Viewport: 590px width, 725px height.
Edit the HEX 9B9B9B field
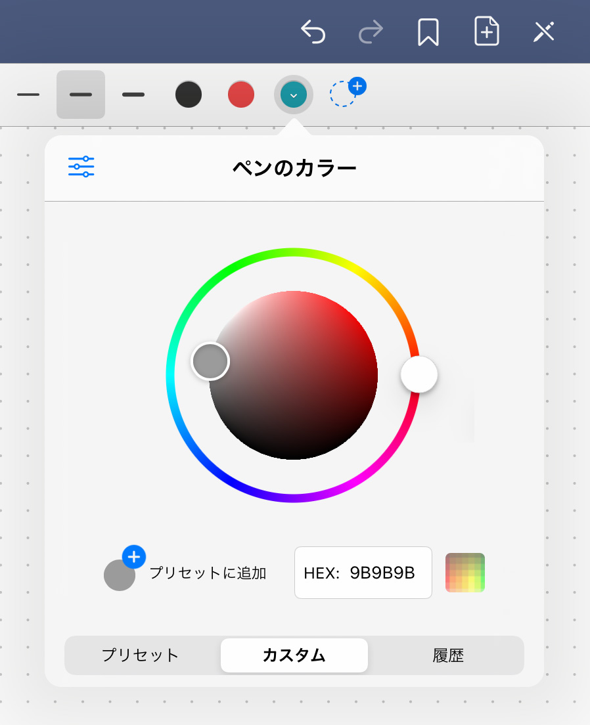point(363,573)
